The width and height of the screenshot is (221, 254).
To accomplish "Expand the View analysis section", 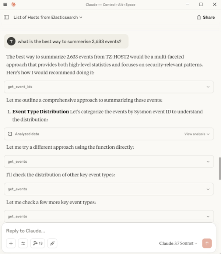I will (x=197, y=134).
